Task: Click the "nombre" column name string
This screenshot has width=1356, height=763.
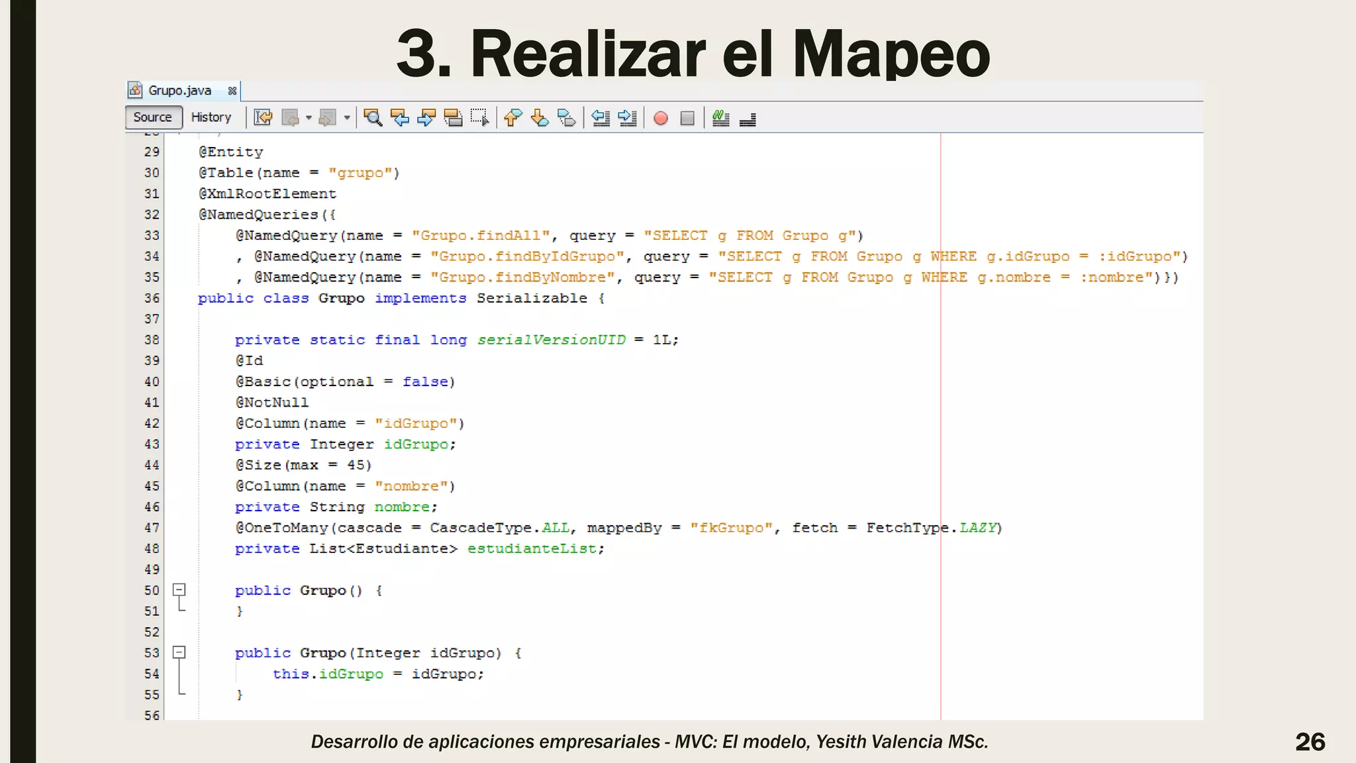Action: click(x=411, y=486)
